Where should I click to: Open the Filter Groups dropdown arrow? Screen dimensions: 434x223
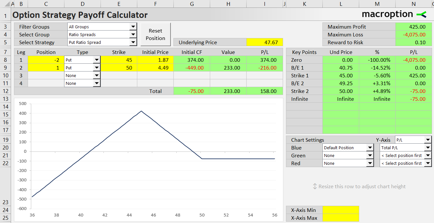pyautogui.click(x=133, y=27)
